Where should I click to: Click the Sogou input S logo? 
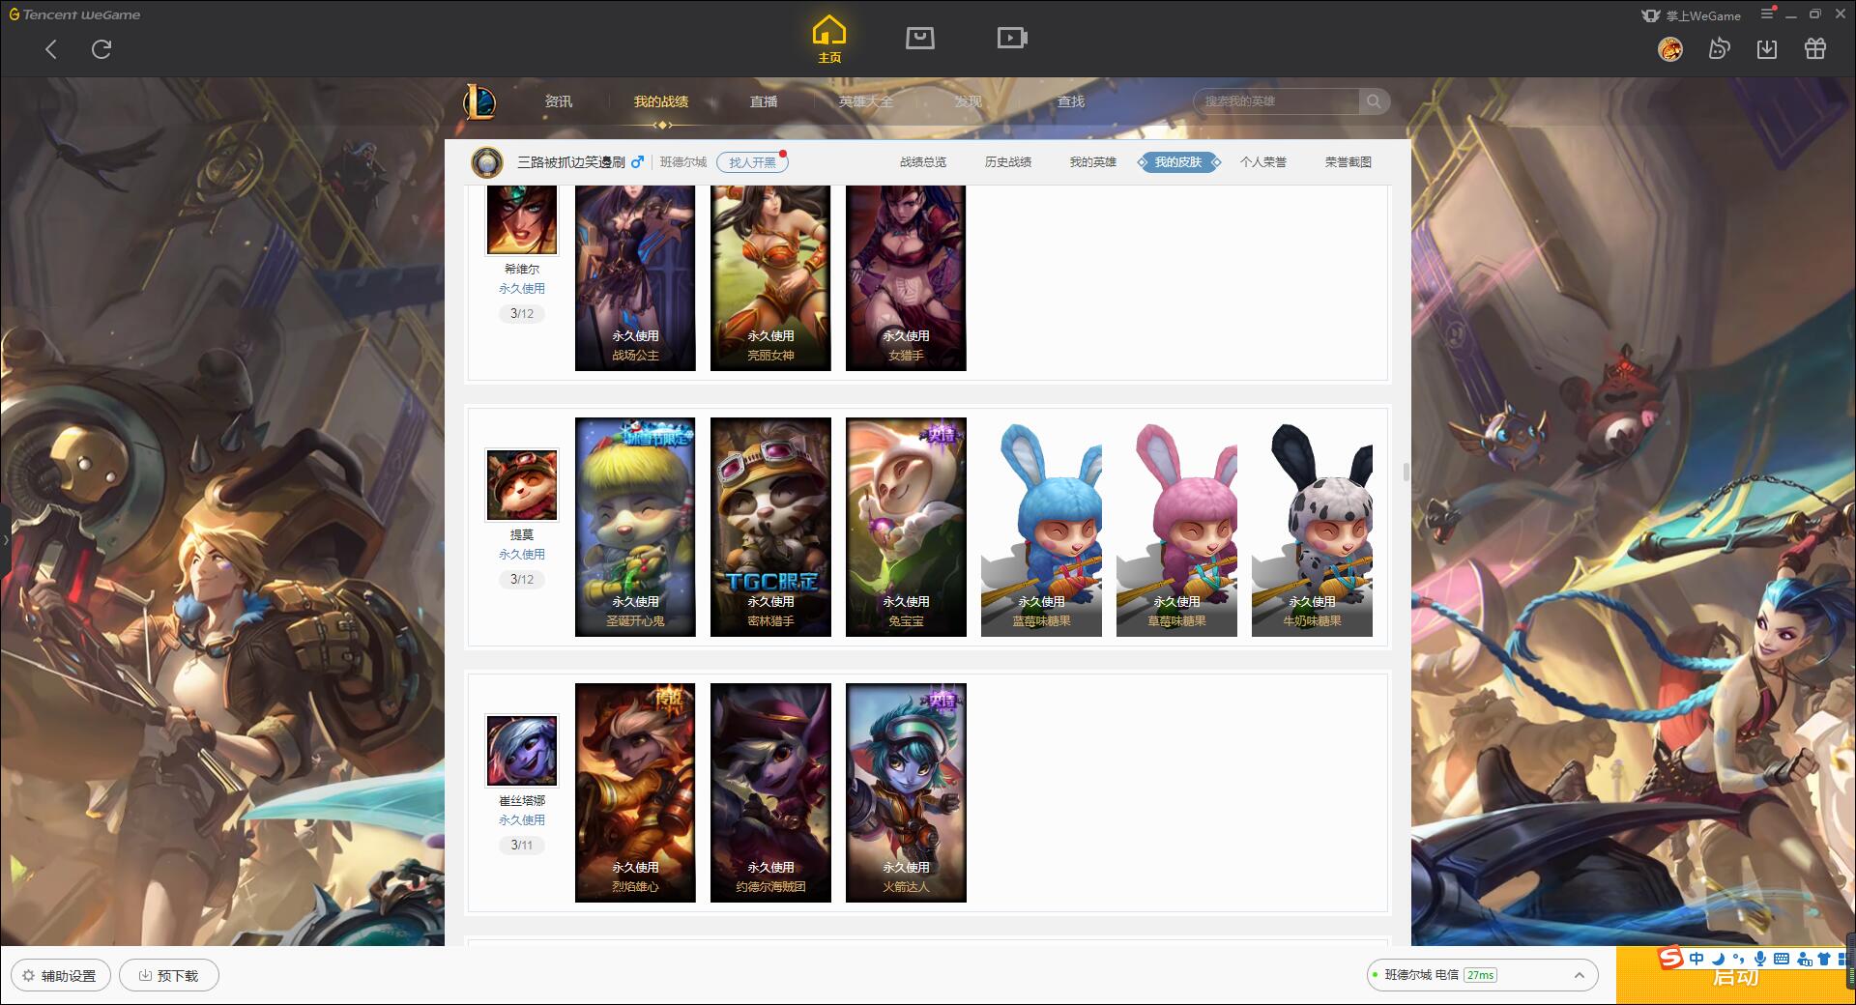(1670, 958)
